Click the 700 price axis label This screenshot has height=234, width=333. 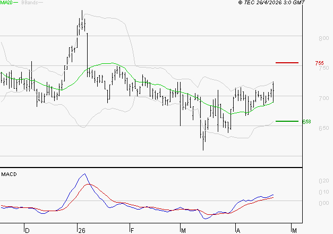point(324,98)
